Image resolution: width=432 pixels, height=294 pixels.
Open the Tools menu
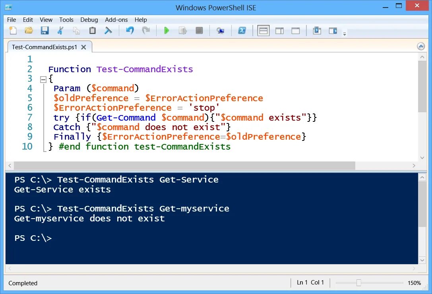click(66, 20)
